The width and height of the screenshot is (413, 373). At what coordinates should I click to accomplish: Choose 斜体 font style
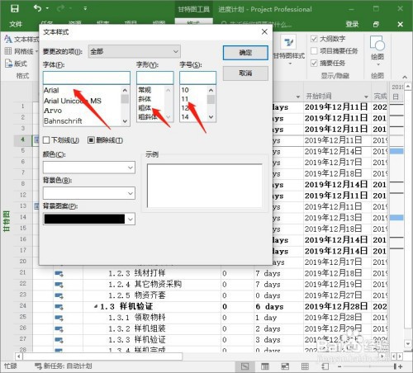[x=145, y=99]
